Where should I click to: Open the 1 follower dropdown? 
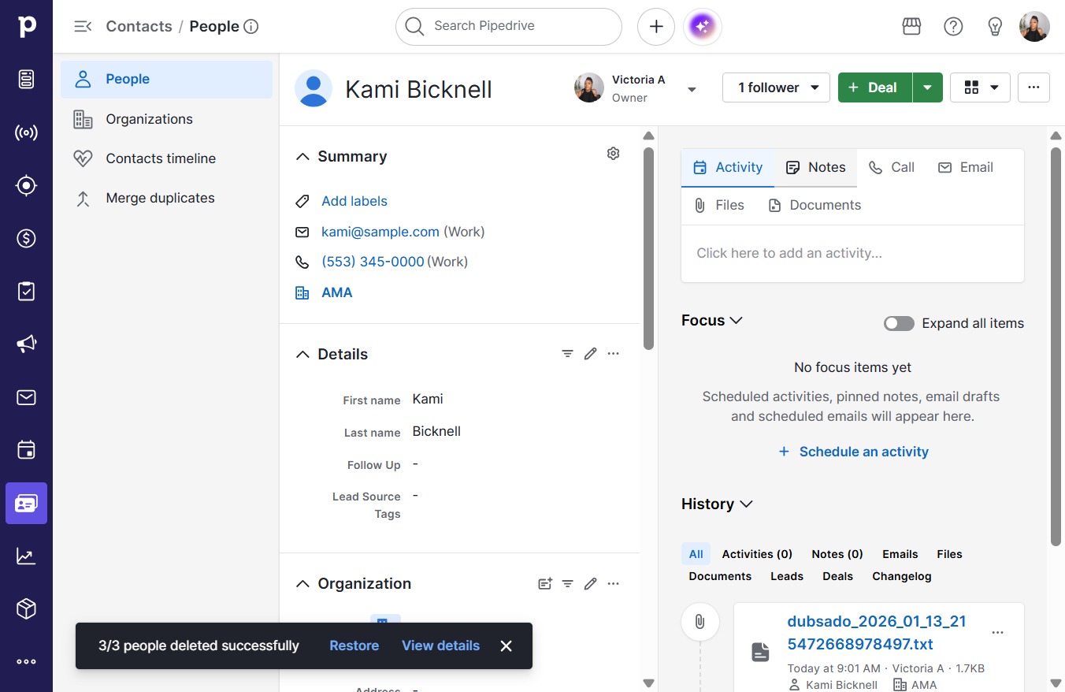coord(776,87)
